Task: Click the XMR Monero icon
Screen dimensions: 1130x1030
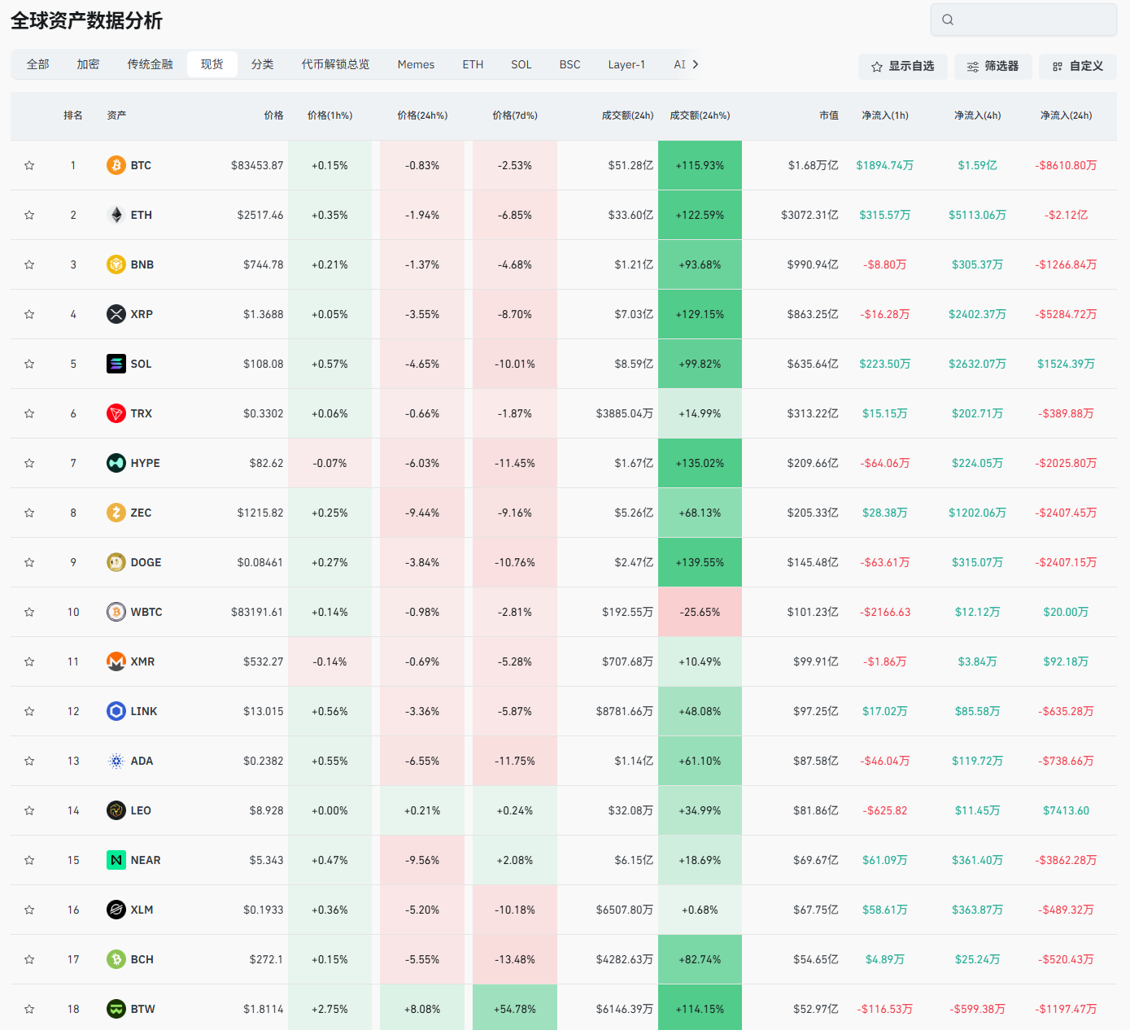Action: pyautogui.click(x=116, y=661)
